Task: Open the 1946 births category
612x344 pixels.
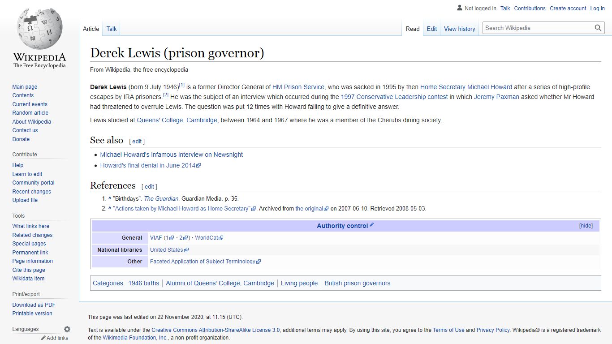Action: point(144,283)
